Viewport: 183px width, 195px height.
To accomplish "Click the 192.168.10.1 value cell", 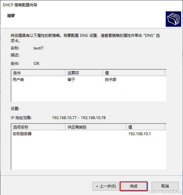I will 139,134.
